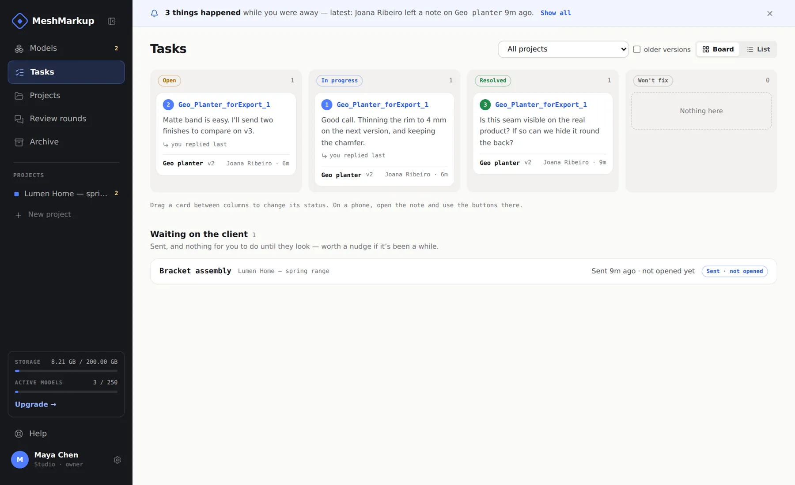Open settings via the gear icon
The width and height of the screenshot is (795, 485).
117,460
